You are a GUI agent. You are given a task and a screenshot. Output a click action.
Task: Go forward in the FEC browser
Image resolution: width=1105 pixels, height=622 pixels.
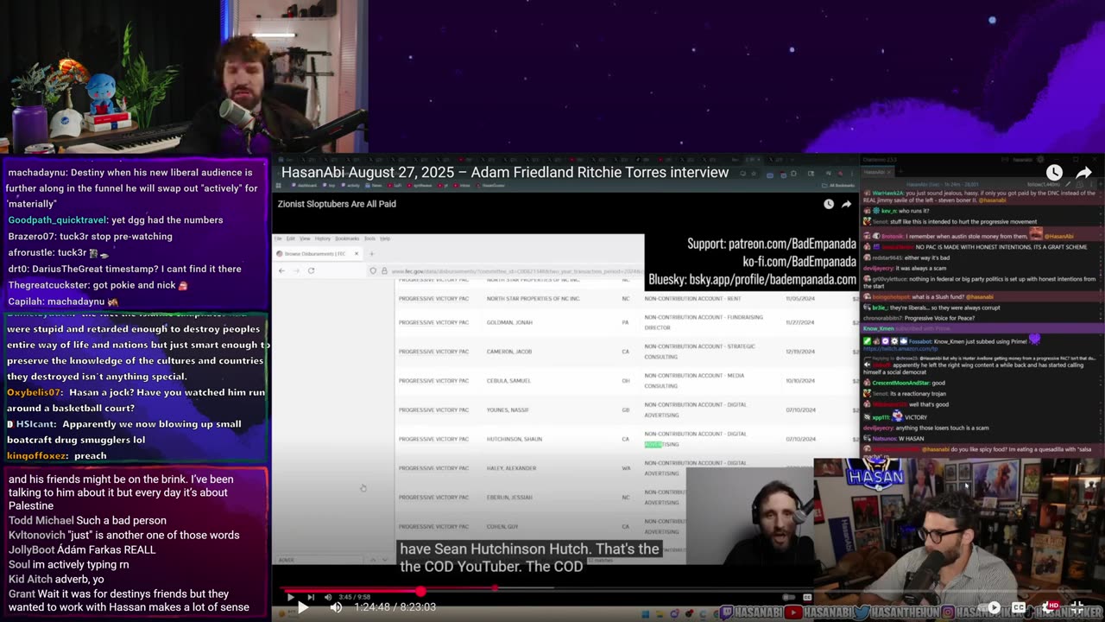(295, 270)
